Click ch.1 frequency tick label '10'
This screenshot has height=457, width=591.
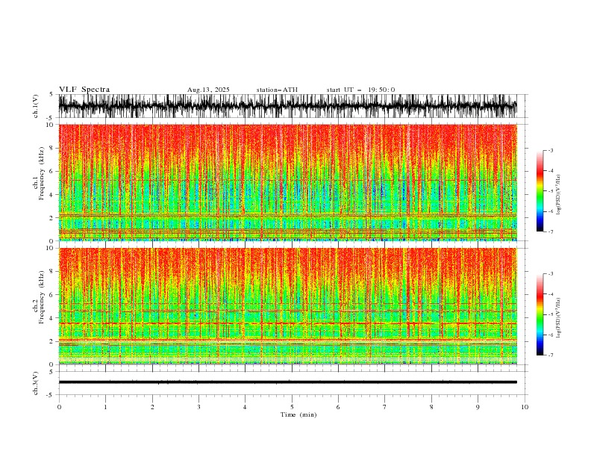click(x=51, y=125)
